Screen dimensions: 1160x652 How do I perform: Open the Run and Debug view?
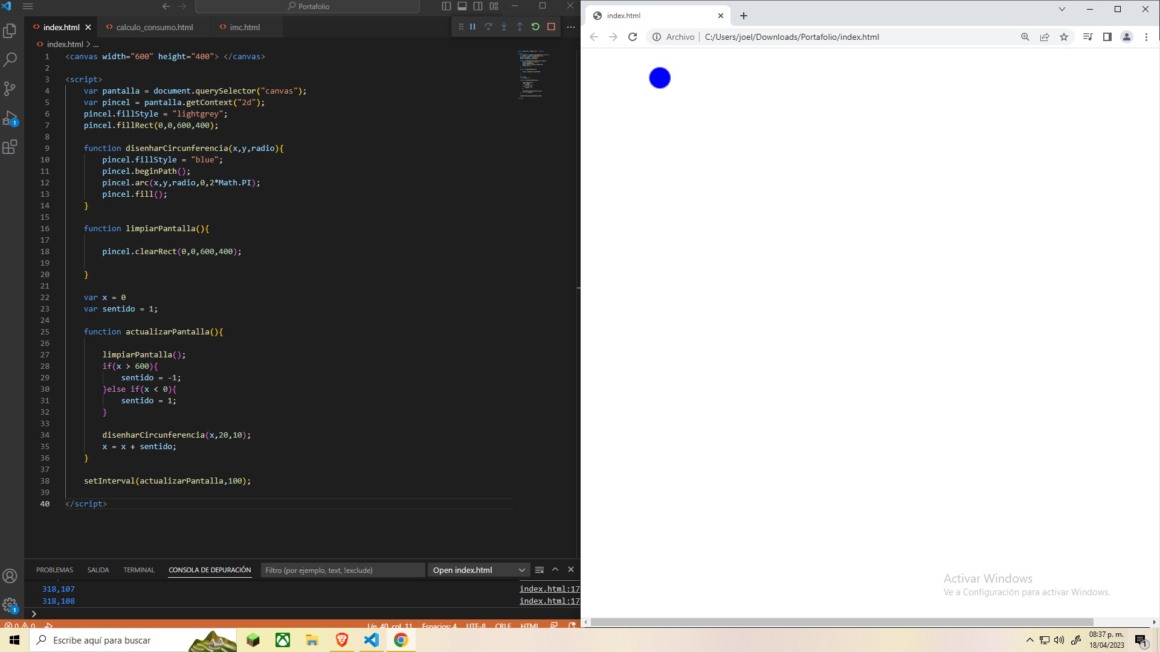(x=10, y=118)
